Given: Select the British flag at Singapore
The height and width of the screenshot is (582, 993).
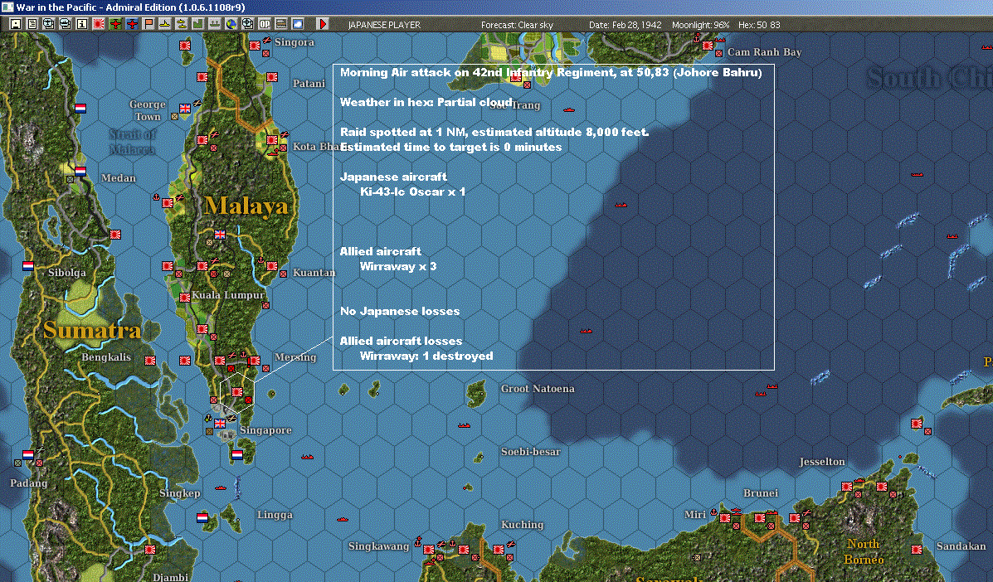Looking at the screenshot, I should point(220,423).
